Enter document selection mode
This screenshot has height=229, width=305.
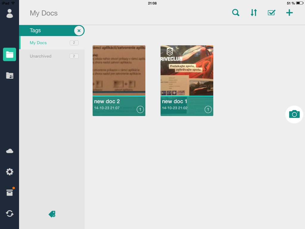[x=271, y=13]
